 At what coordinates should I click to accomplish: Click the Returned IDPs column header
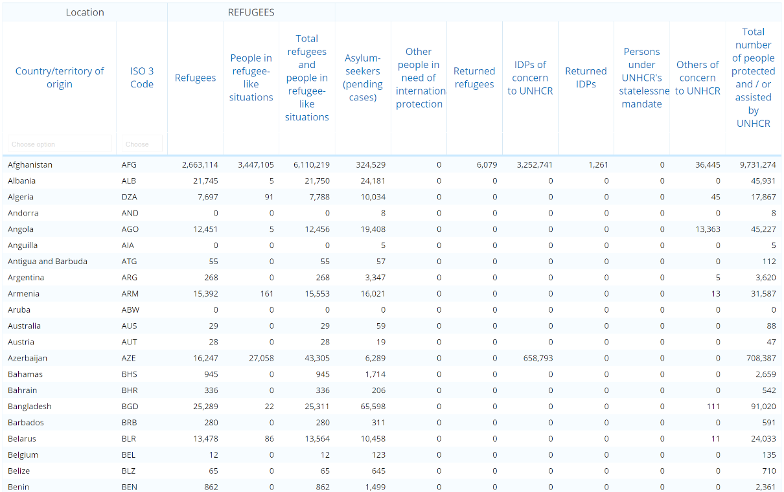586,78
